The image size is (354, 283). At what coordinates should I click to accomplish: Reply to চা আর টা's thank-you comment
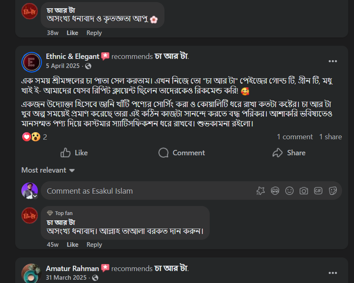pyautogui.click(x=94, y=244)
